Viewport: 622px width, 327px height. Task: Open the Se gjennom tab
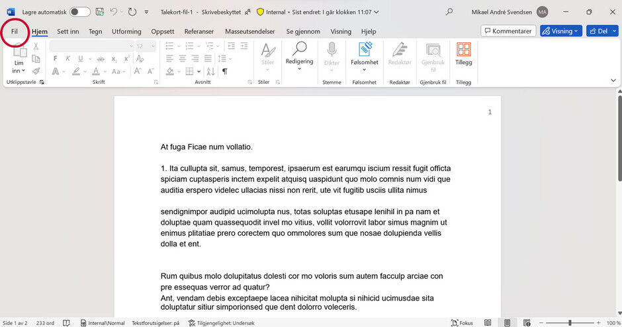pyautogui.click(x=303, y=31)
